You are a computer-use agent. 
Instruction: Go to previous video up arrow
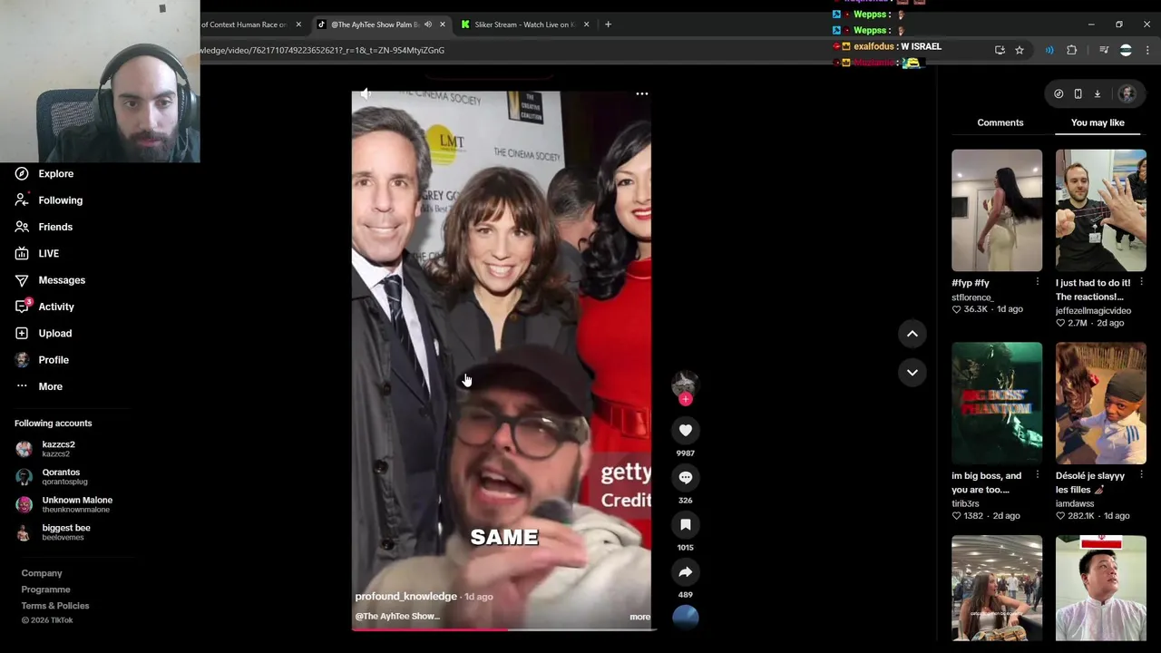(912, 334)
